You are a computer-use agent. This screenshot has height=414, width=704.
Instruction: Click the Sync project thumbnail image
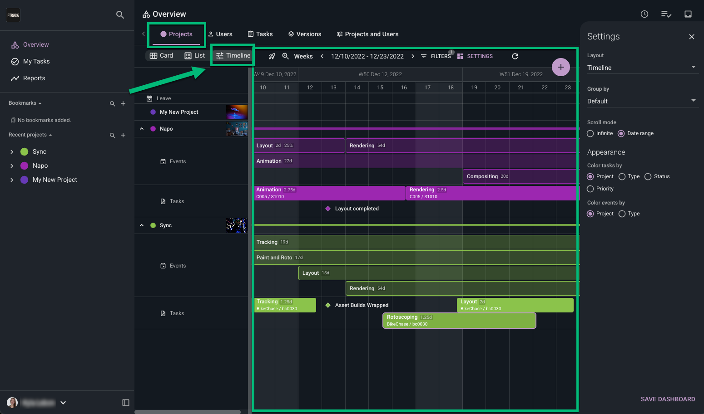236,225
